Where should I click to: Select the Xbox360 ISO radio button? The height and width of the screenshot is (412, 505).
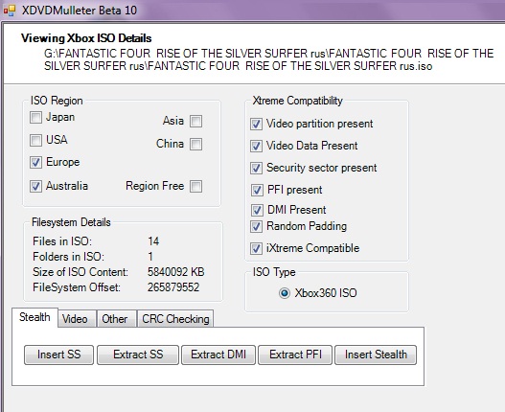coord(285,293)
